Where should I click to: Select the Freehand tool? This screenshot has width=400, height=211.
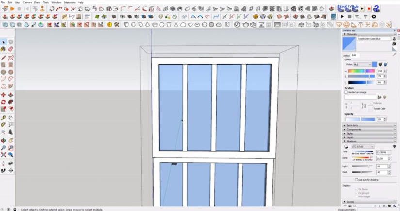pyautogui.click(x=11, y=58)
